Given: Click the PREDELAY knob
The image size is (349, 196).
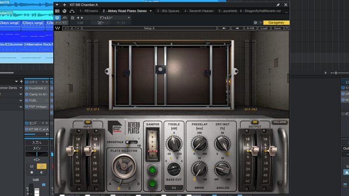Looking at the screenshot, I should (x=199, y=143).
